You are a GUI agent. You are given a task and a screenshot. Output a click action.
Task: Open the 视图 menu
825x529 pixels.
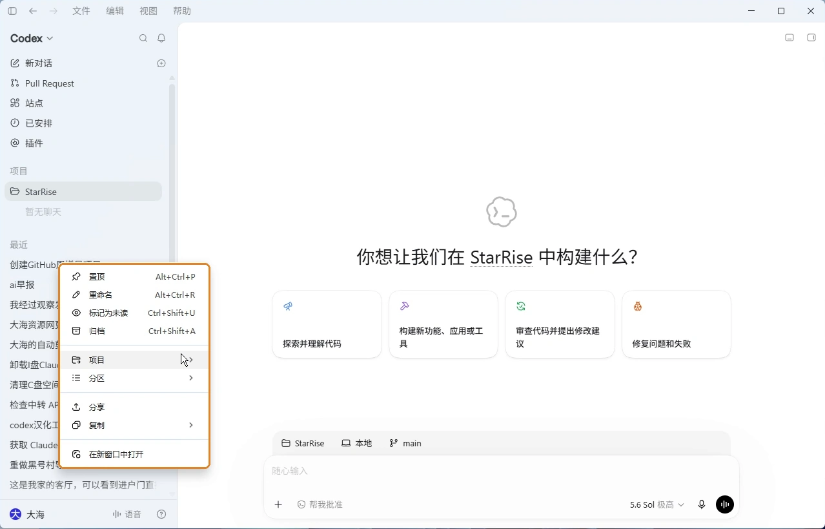coord(148,11)
